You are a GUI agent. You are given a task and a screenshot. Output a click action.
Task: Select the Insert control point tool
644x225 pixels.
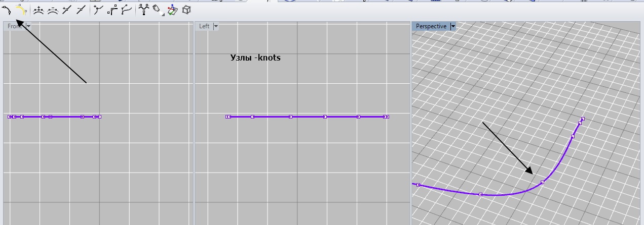click(38, 10)
